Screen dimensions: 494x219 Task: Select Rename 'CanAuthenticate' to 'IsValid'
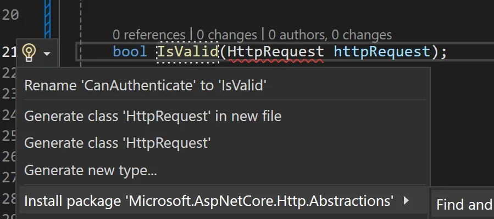146,85
